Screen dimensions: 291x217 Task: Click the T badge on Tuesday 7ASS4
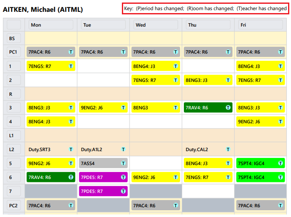123,163
